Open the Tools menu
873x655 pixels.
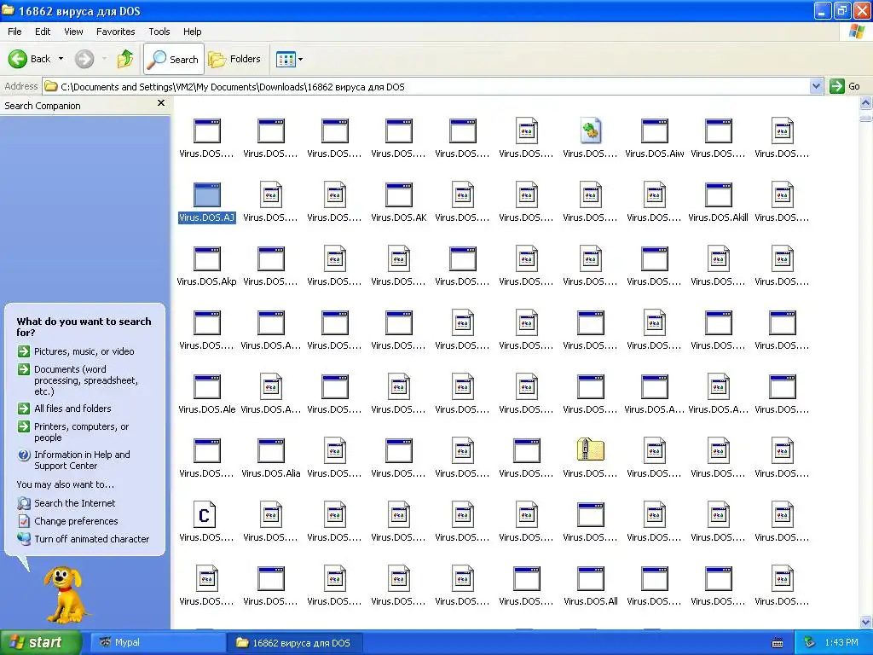pos(159,32)
